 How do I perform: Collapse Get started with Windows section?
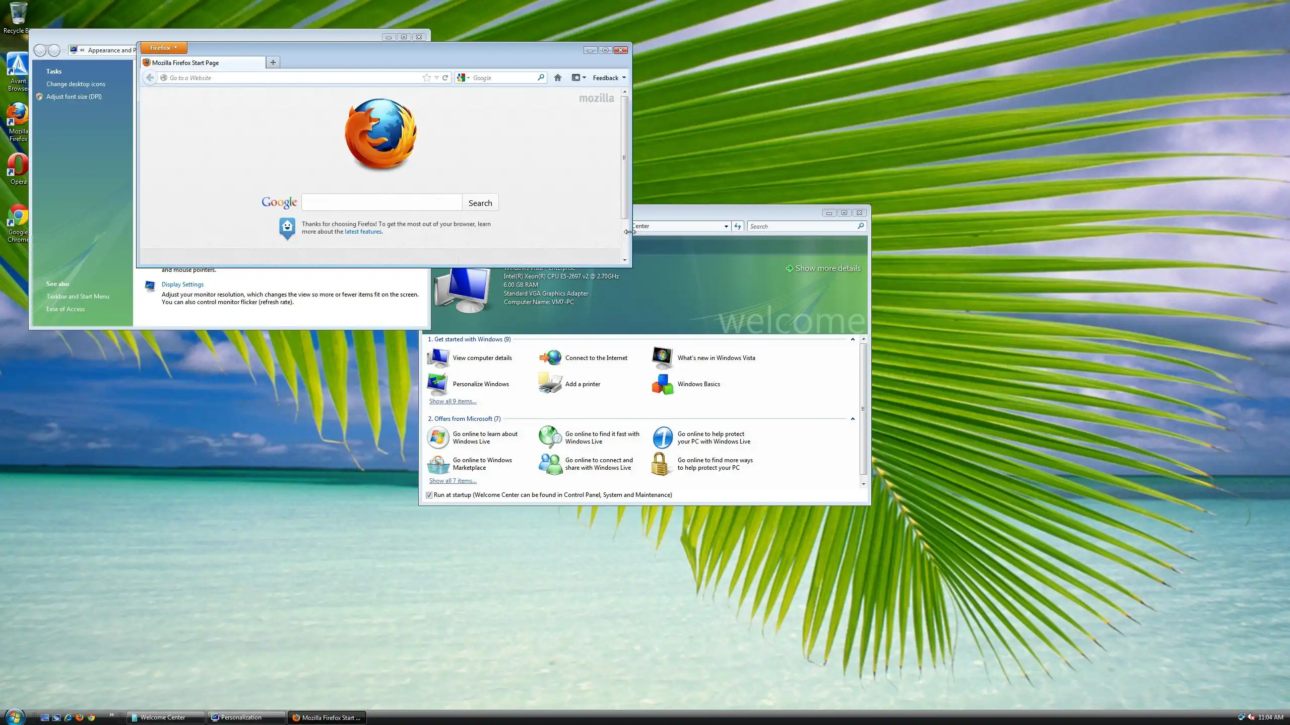[x=853, y=339]
